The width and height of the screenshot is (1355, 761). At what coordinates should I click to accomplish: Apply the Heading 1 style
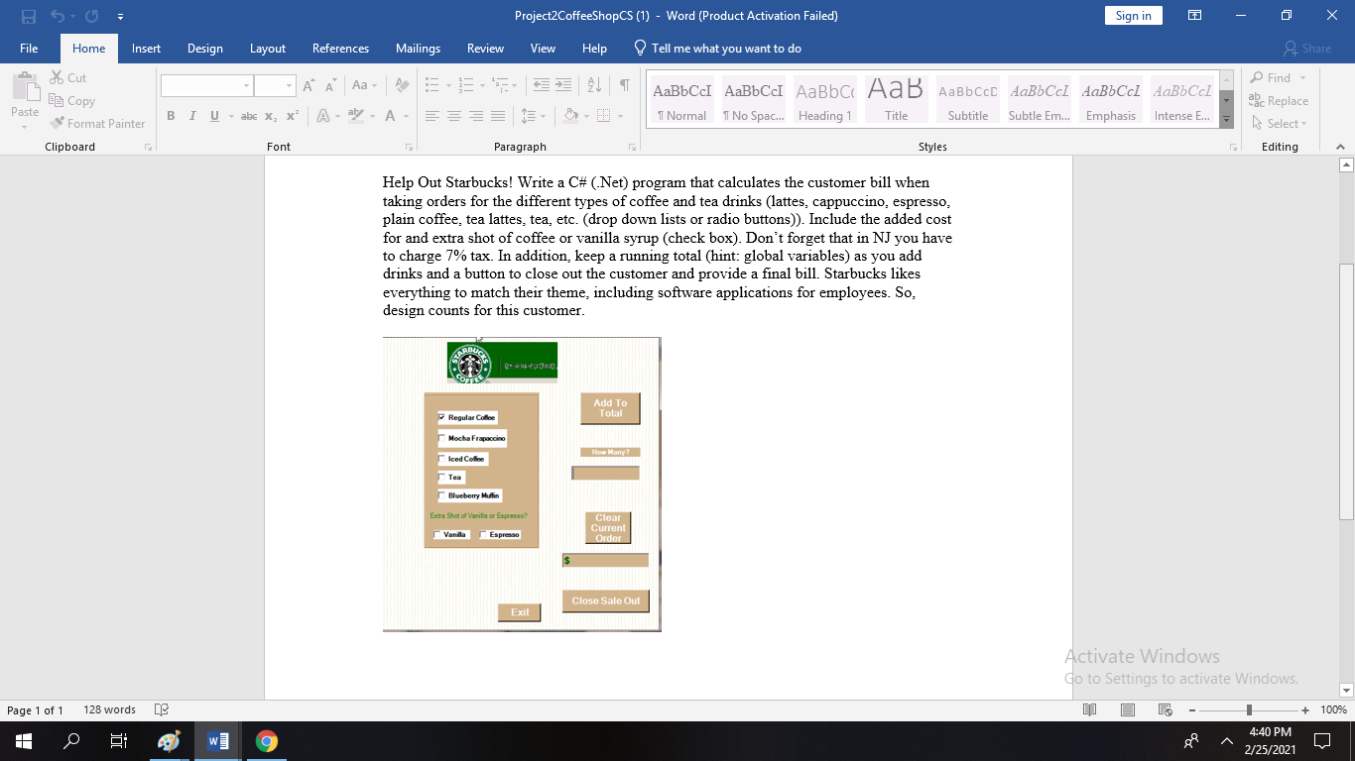click(825, 99)
